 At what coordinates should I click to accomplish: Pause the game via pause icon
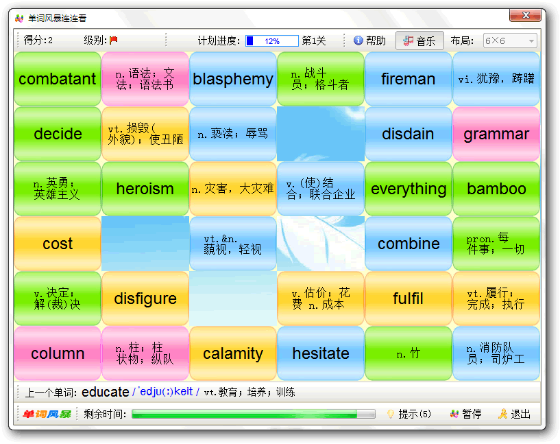point(454,414)
